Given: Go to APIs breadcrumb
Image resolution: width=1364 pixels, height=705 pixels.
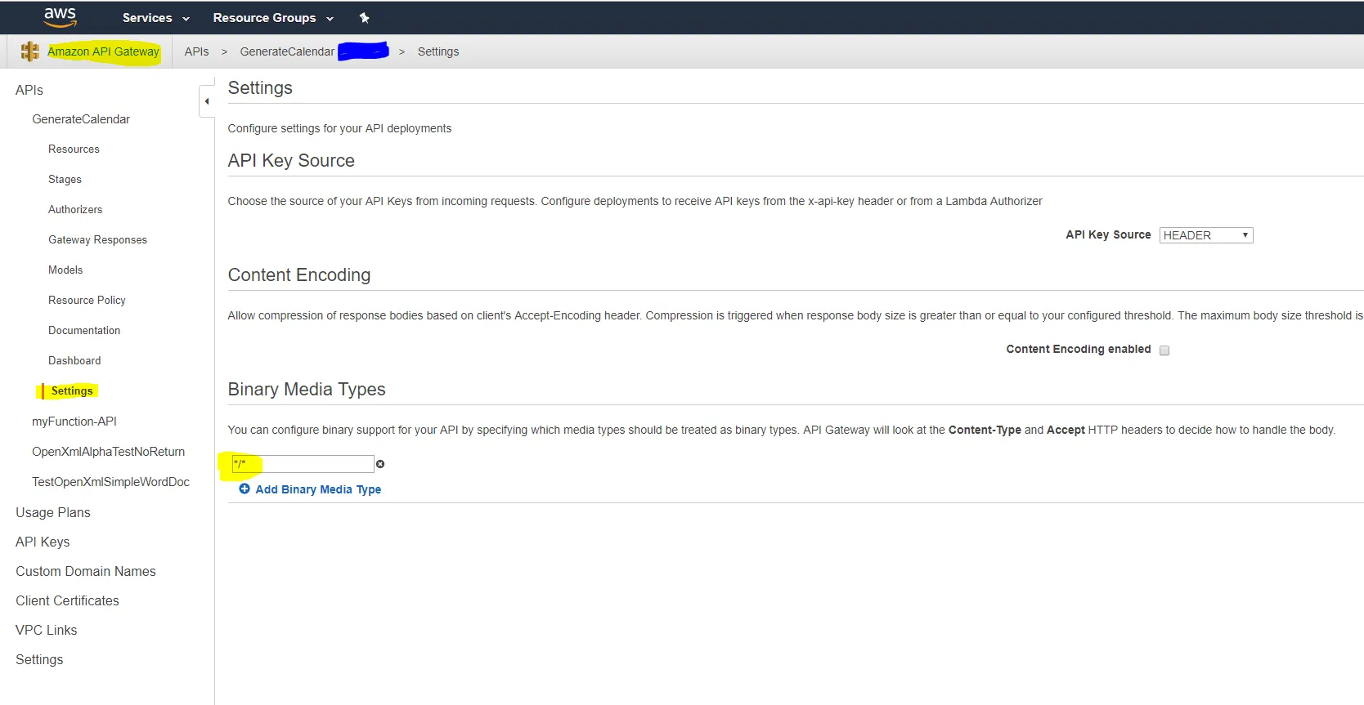Looking at the screenshot, I should (196, 51).
